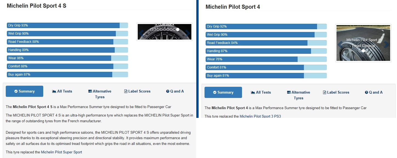Viewport: 397px width, 158px height.
Task: Switch to Pilot Sport 4 S Alternative Tyres
Action: coord(100,94)
